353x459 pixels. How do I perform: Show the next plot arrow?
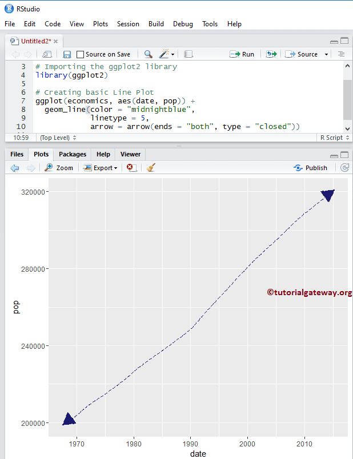31,168
